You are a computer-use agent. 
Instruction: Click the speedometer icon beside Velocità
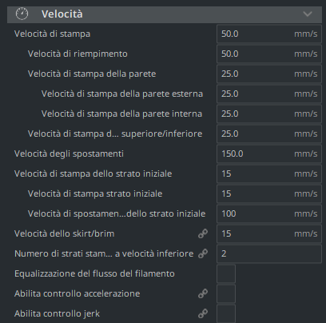(22, 14)
